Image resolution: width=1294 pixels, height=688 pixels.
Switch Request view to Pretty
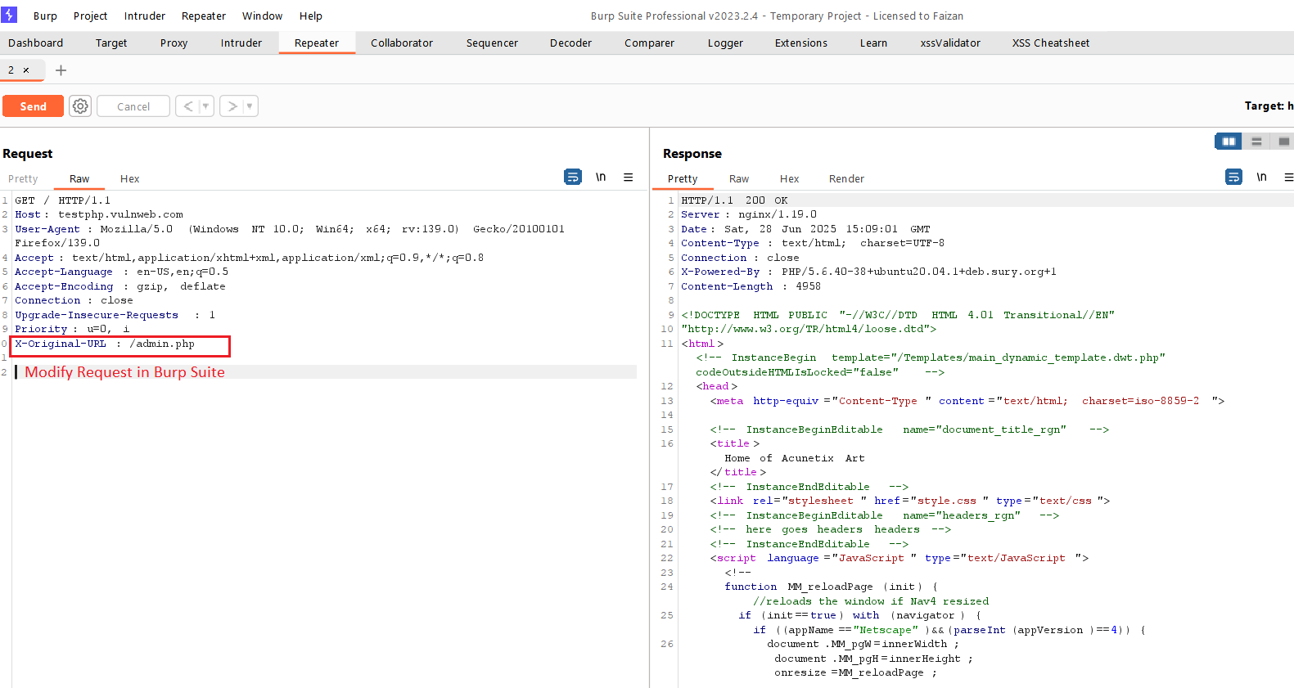[23, 178]
